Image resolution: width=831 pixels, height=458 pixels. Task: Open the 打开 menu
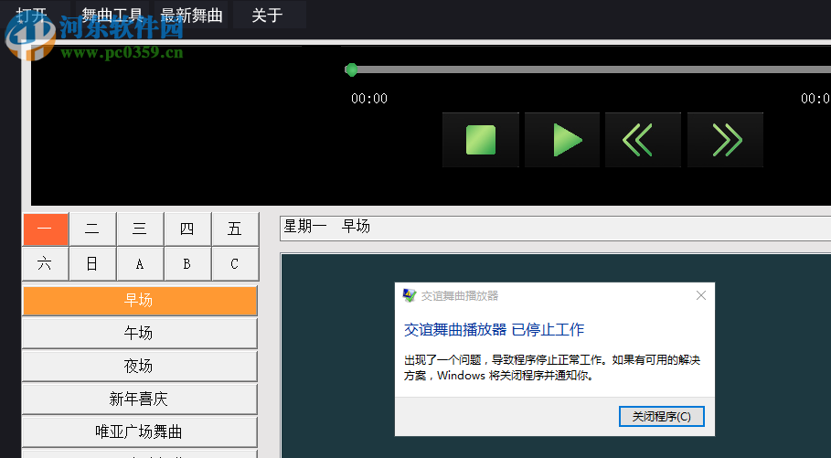[32, 15]
